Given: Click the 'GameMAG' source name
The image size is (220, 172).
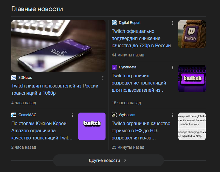Looking at the screenshot, I should (27, 115).
